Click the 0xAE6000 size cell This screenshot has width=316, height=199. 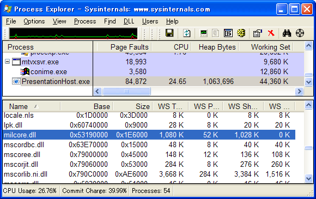(x=131, y=174)
